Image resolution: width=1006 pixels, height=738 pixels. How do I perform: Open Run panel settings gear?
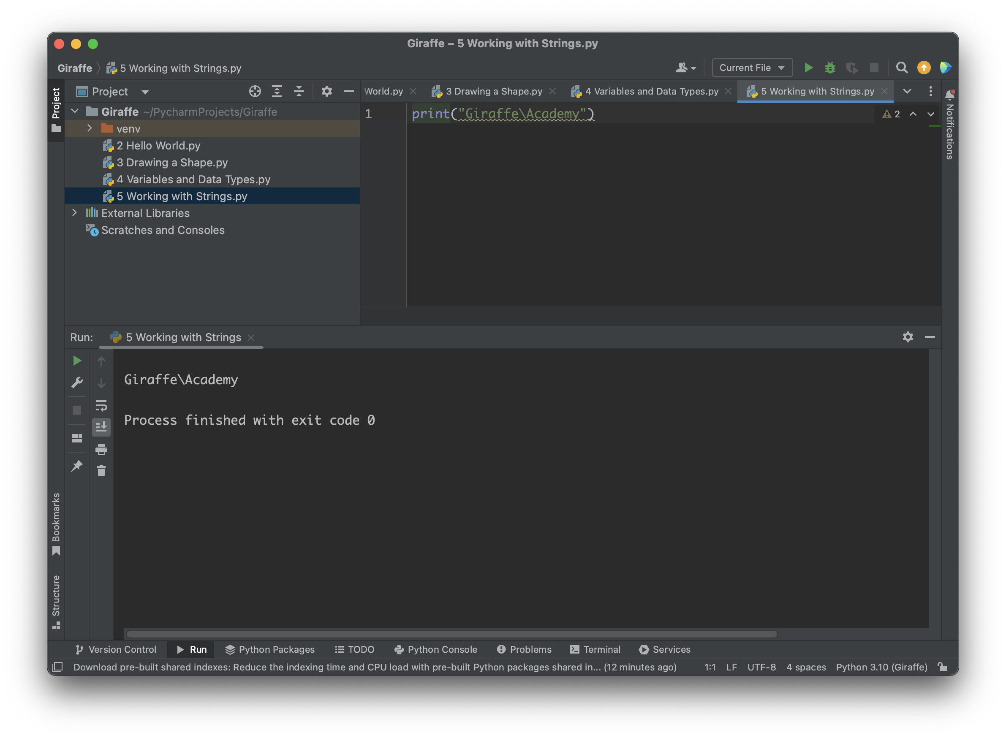[x=907, y=337]
